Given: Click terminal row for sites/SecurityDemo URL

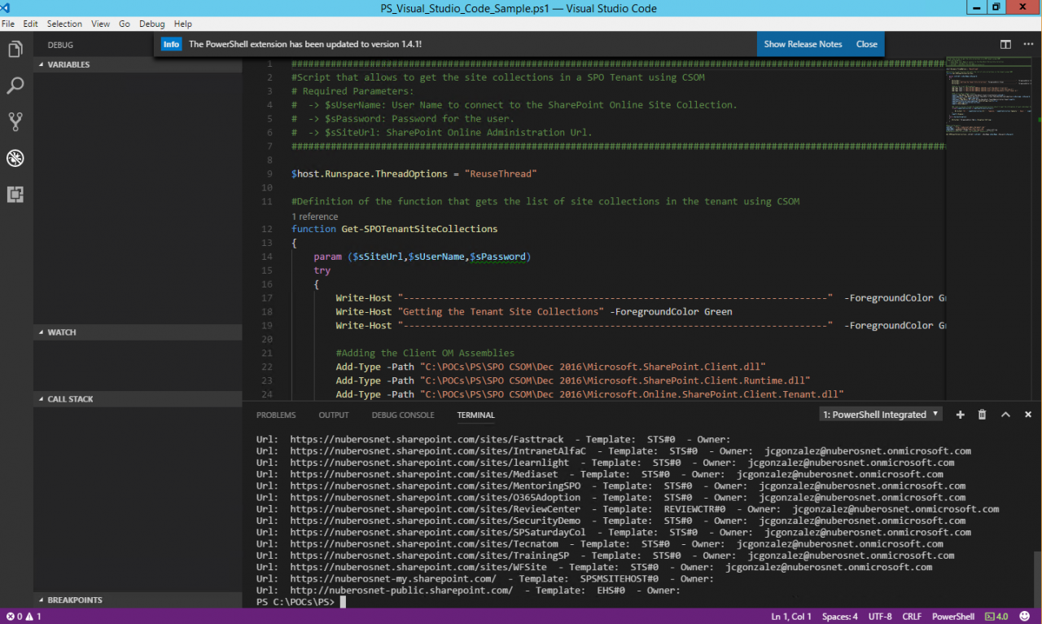Looking at the screenshot, I should pos(611,521).
